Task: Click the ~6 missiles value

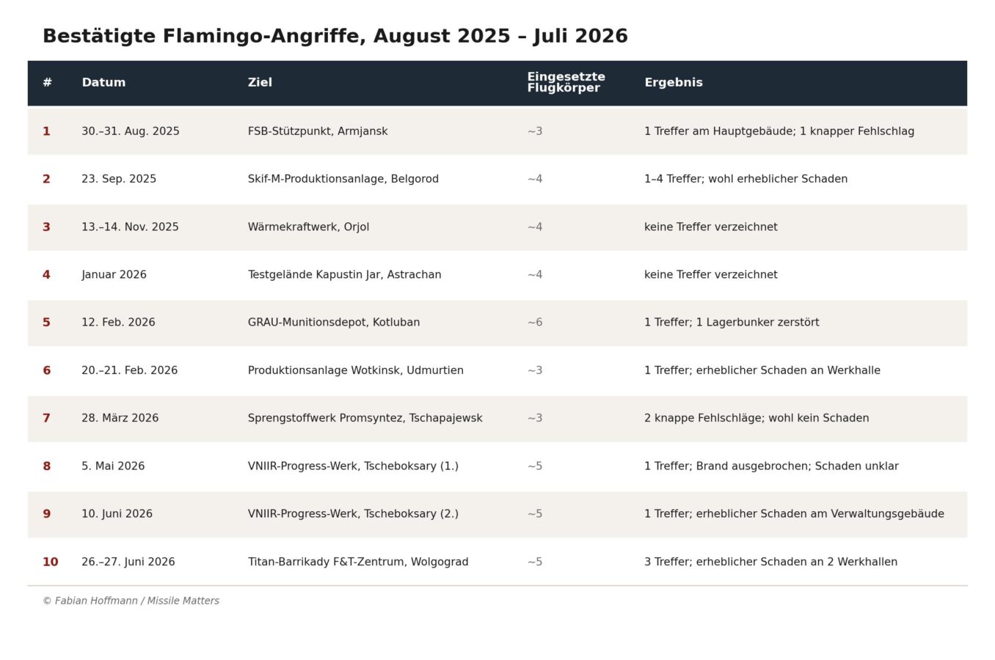Action: pyautogui.click(x=535, y=323)
